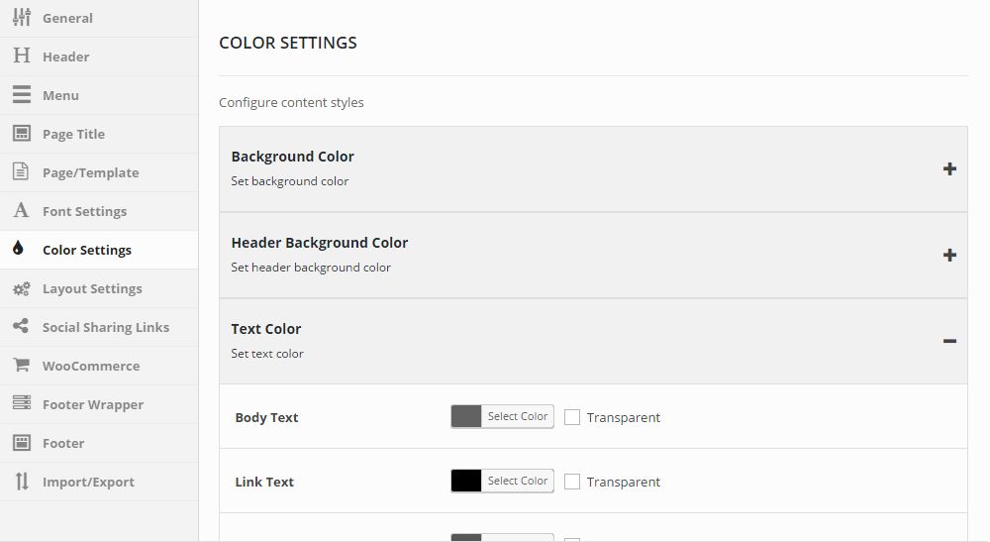Click the 'Set background color' description
This screenshot has width=990, height=542.
[290, 181]
